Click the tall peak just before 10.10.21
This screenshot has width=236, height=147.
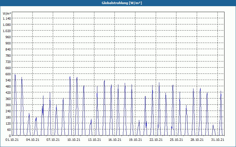[70, 77]
